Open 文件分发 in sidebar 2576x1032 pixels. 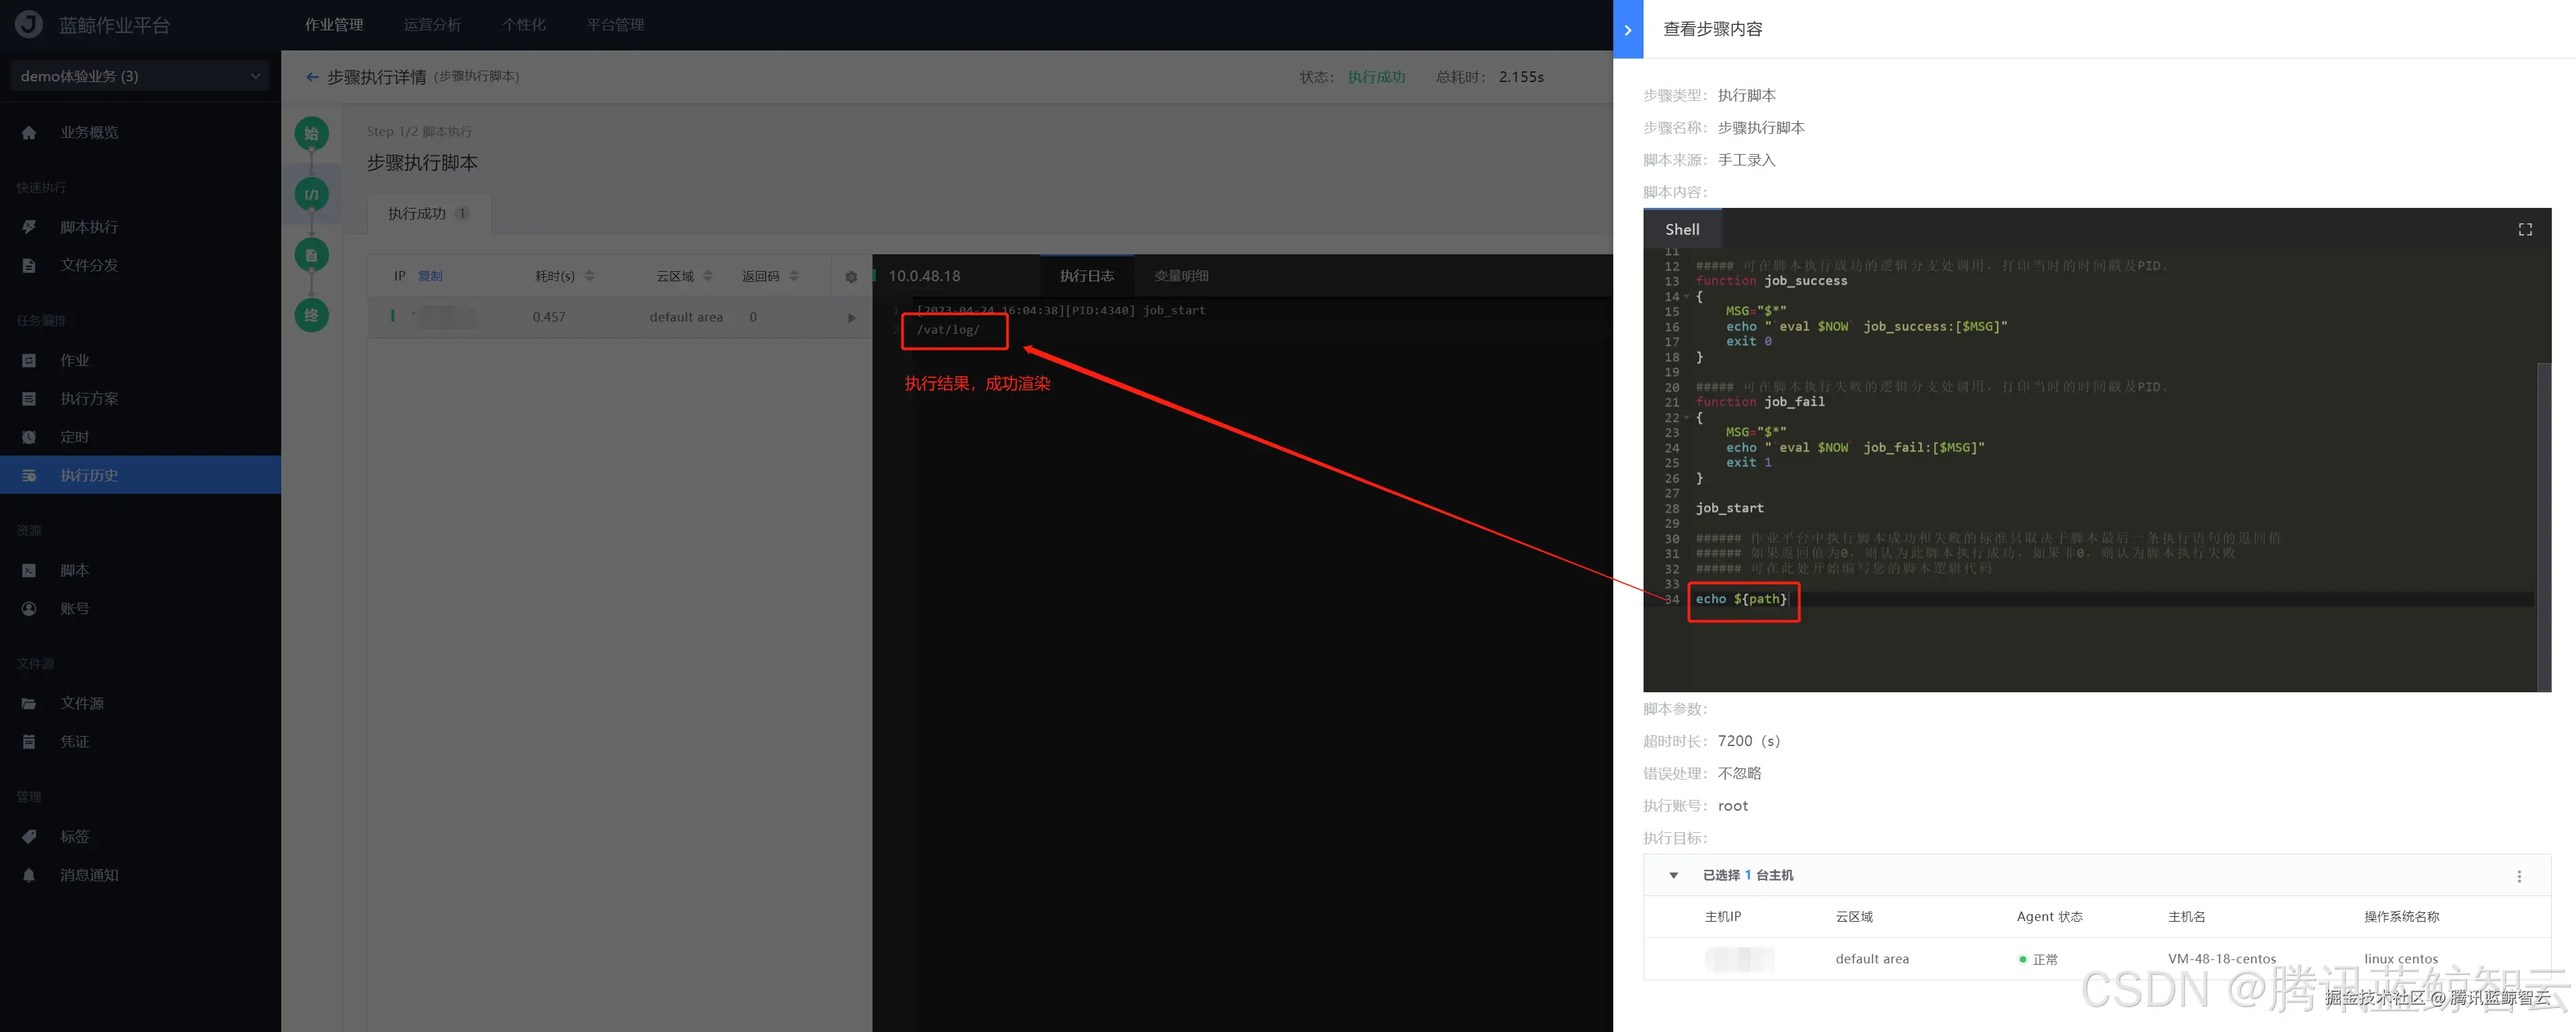tap(89, 266)
